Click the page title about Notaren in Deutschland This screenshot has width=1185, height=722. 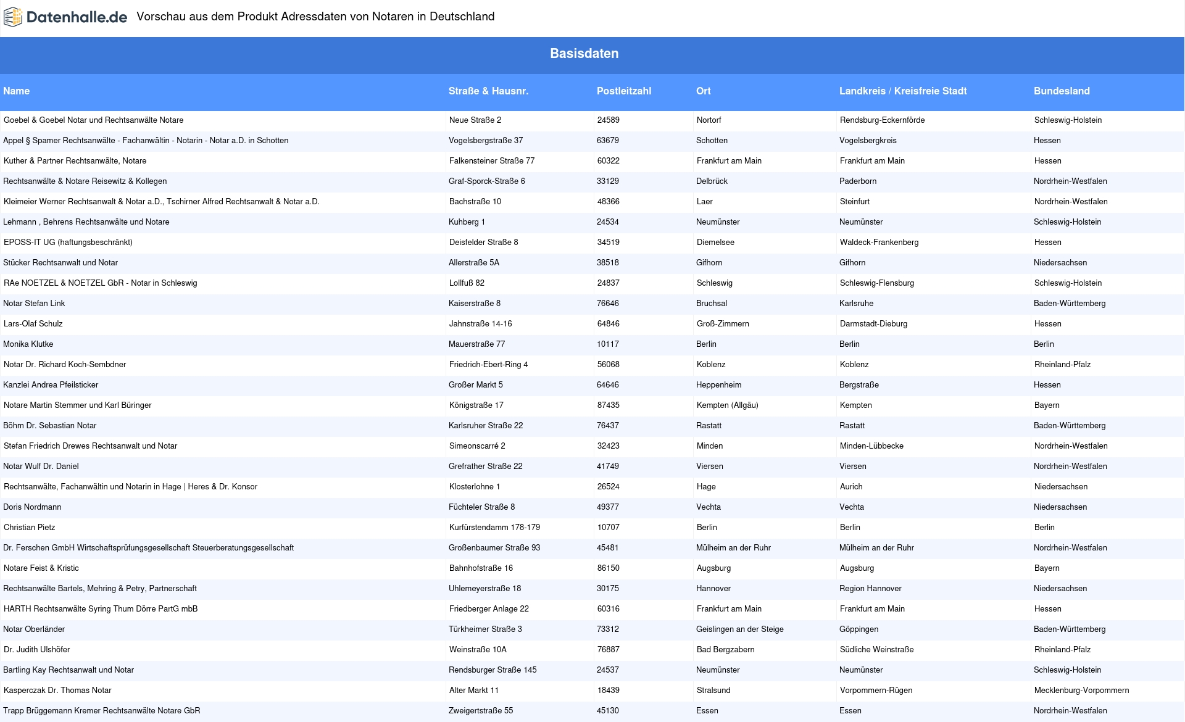[315, 17]
